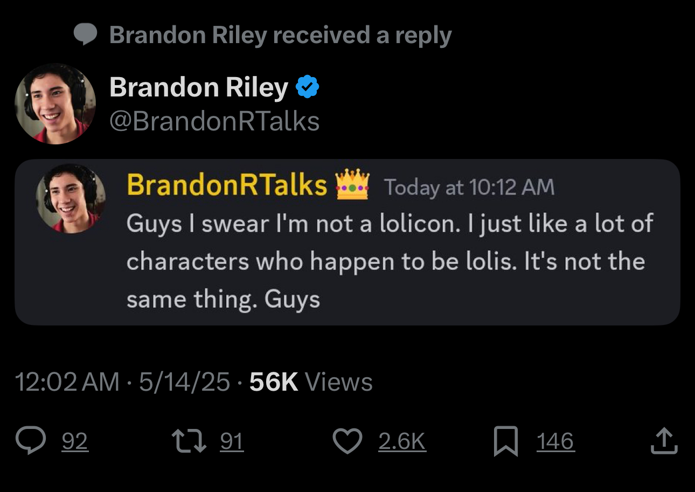Image resolution: width=695 pixels, height=492 pixels.
Task: Tap the share upload icon
Action: 663,441
